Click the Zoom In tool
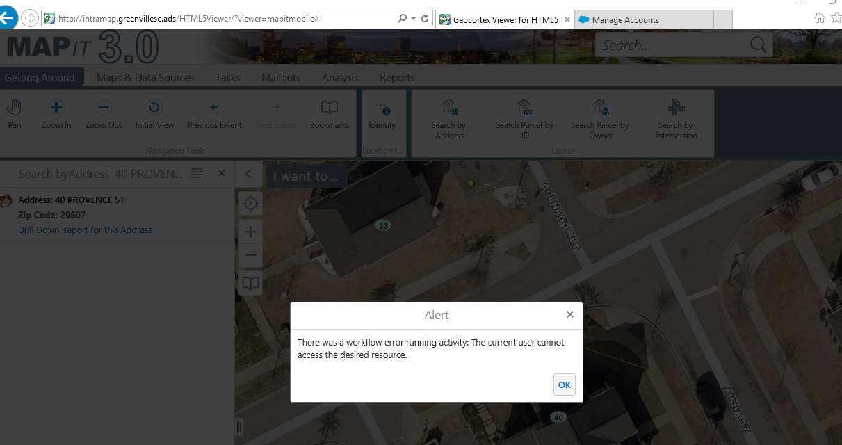This screenshot has width=842, height=445. coord(56,115)
